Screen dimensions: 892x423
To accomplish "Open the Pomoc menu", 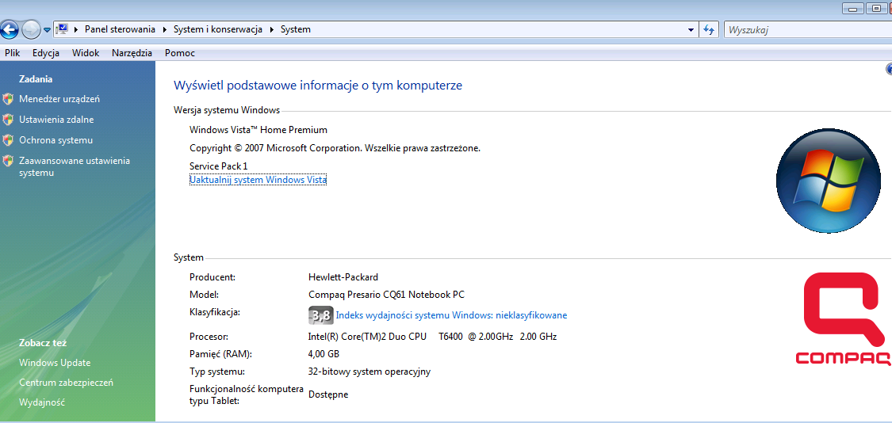I will coord(180,53).
